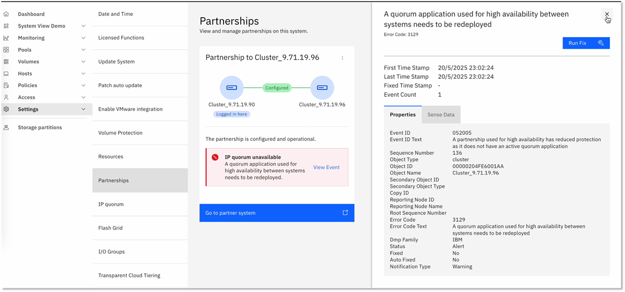Click the Dmp Family value IBM
625x292 pixels.
(457, 240)
